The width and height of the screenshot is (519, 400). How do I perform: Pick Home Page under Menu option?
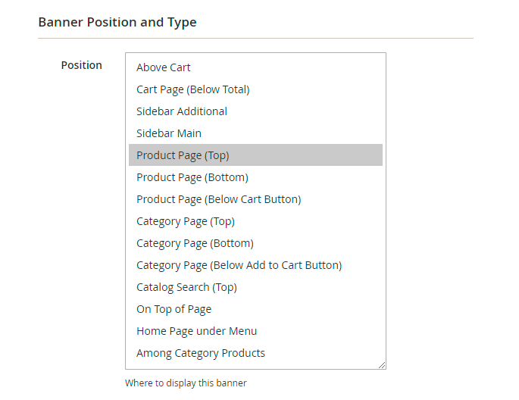coord(196,331)
